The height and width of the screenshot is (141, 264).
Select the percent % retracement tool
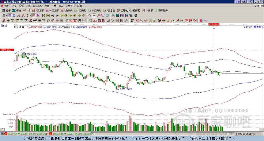[x=142, y=21]
